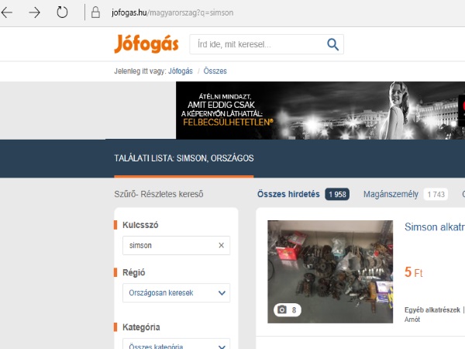Open the Összes breadcrumb link

pos(215,71)
